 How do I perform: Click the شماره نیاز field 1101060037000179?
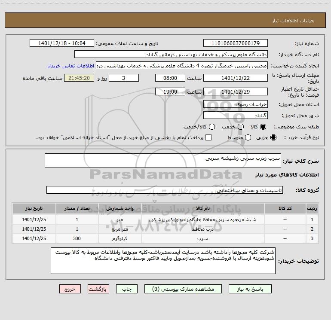click(236, 43)
